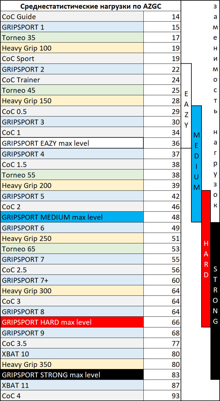The image size is (220, 401).
Task: Click the black 'GRIPSPORT STRONG max level' cell
Action: (72, 375)
